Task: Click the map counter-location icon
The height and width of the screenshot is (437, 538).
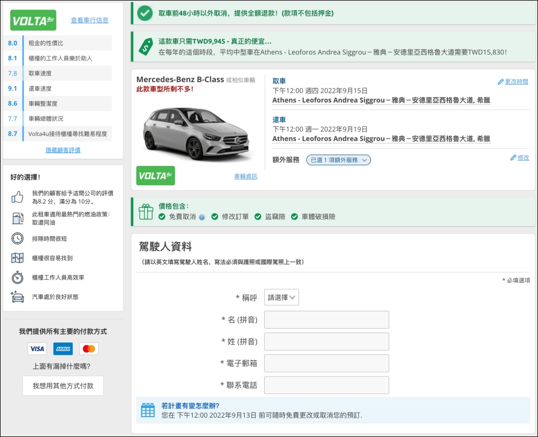Action: (18, 258)
